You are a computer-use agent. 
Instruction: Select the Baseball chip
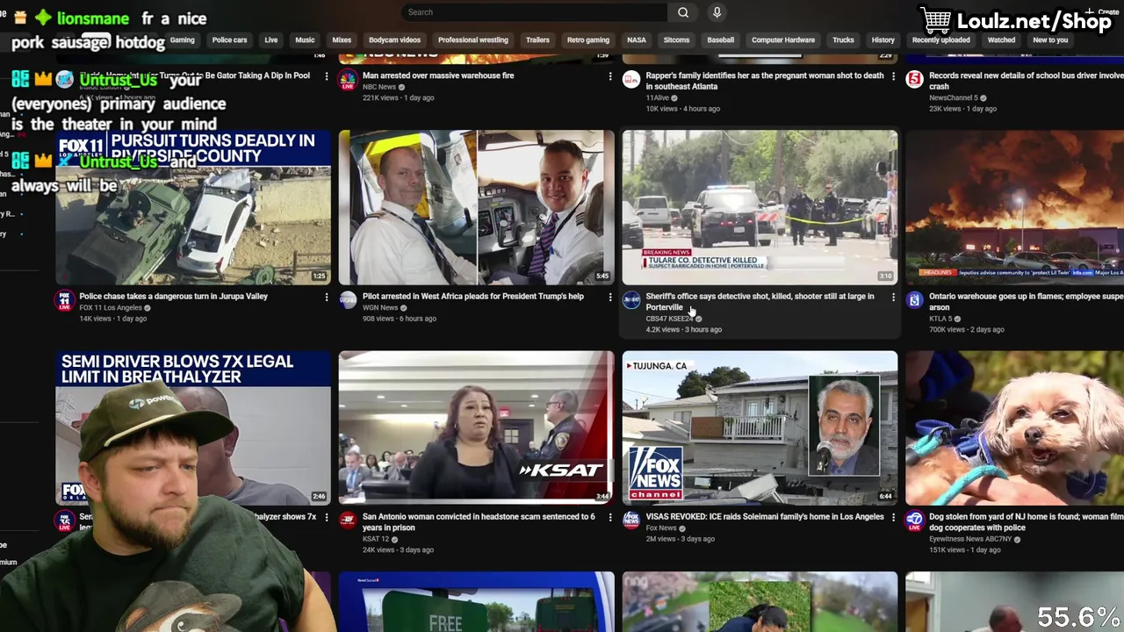pyautogui.click(x=720, y=39)
